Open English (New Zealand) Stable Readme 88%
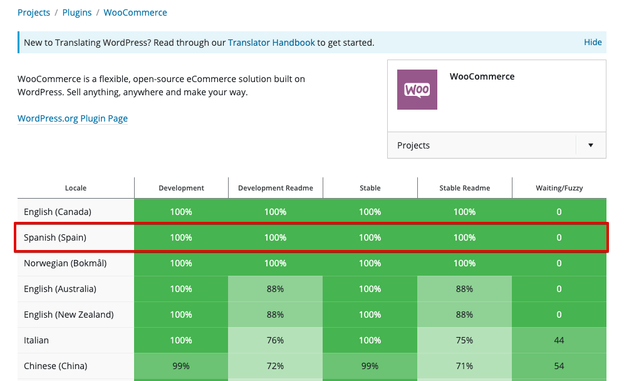The image size is (624, 381). 464,315
